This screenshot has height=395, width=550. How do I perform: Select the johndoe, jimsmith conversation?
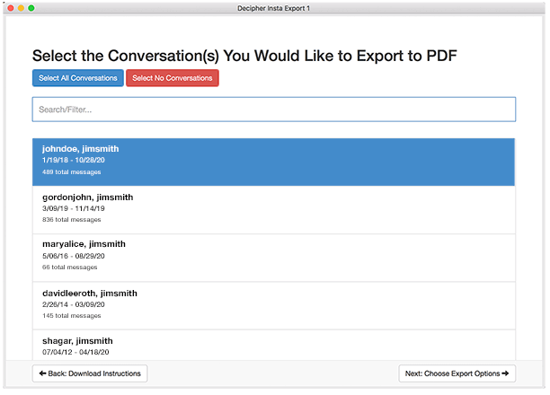click(273, 162)
